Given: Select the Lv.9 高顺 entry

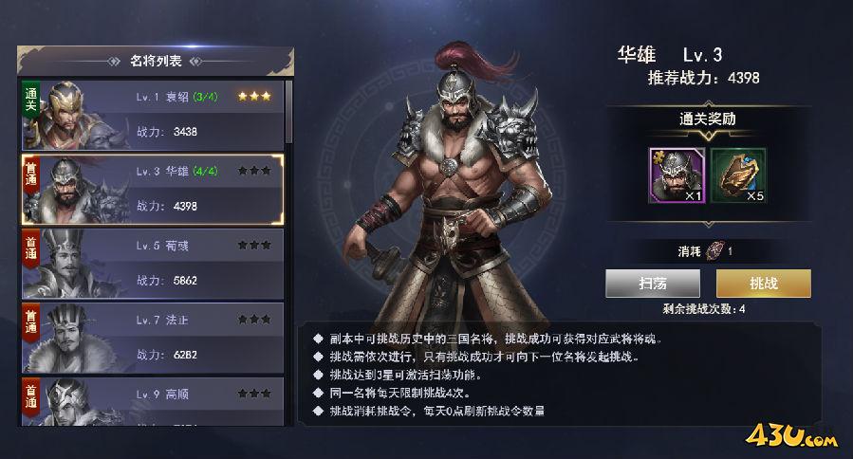Looking at the screenshot, I should (153, 401).
